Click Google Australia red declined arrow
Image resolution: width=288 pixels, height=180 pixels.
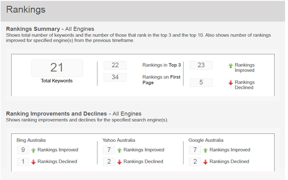pos(206,162)
